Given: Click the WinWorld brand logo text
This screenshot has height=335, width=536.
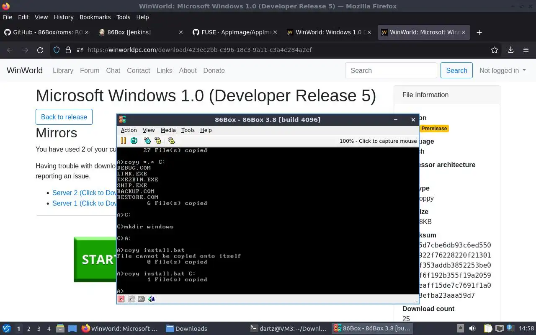Looking at the screenshot, I should pos(25,70).
